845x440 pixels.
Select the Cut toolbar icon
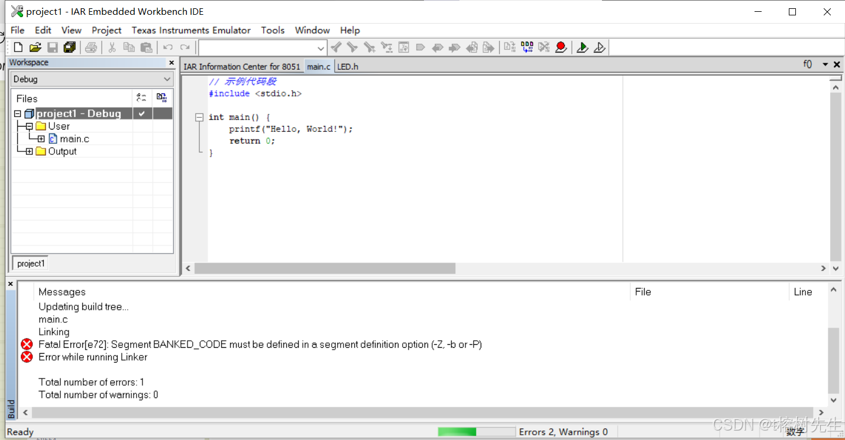coord(111,47)
